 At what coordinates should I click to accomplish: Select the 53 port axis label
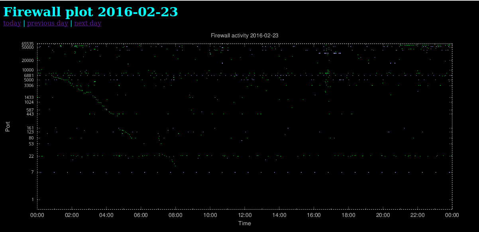31,144
